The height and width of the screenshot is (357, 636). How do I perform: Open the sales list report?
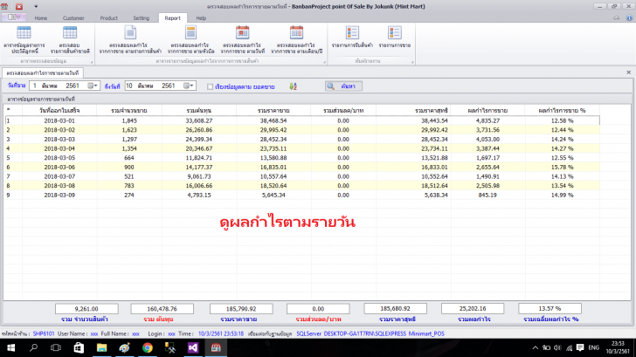[395, 38]
